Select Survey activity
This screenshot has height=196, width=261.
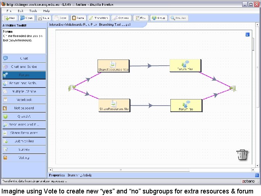click(24, 149)
